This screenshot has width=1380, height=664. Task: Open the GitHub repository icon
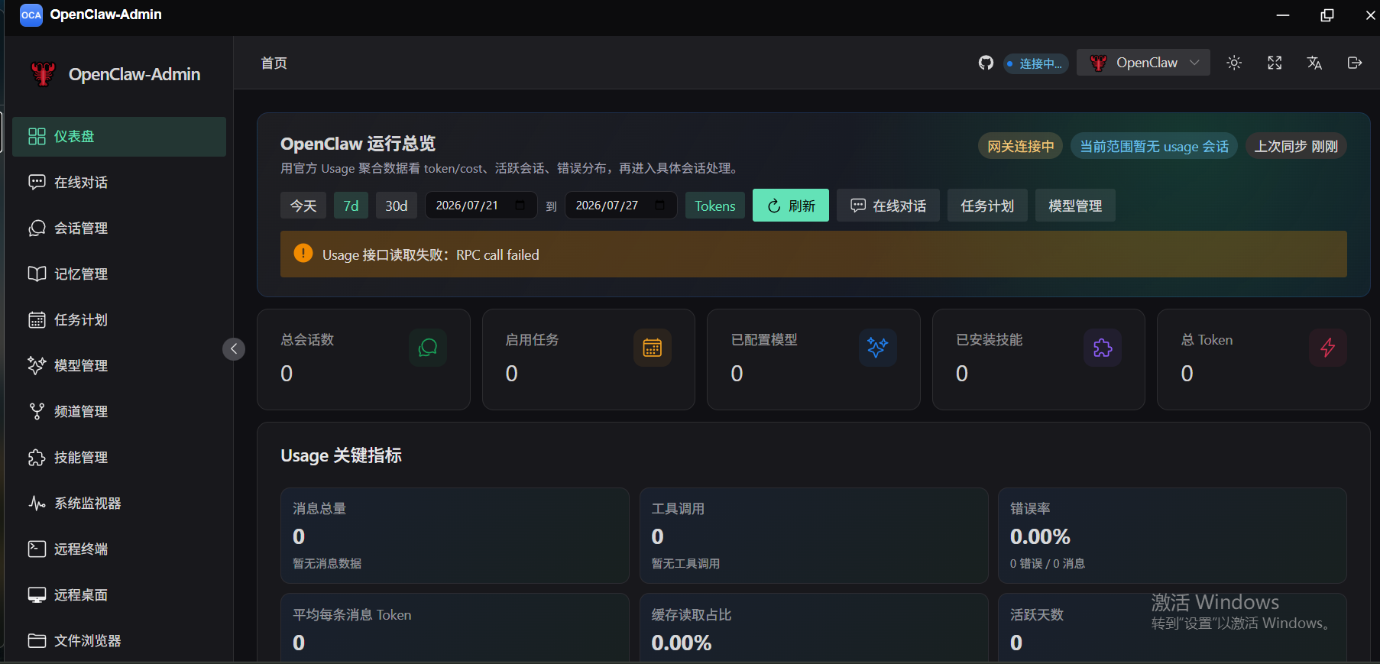pos(986,63)
